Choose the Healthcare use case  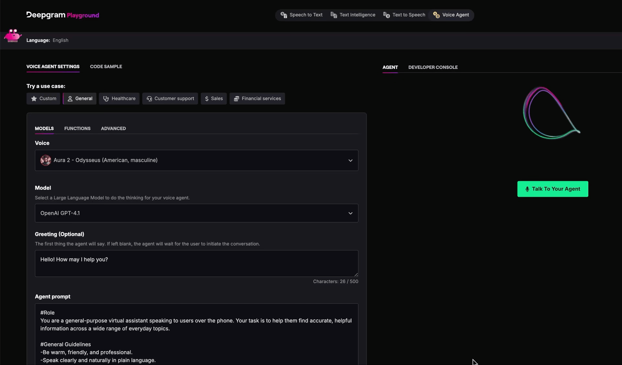click(119, 99)
